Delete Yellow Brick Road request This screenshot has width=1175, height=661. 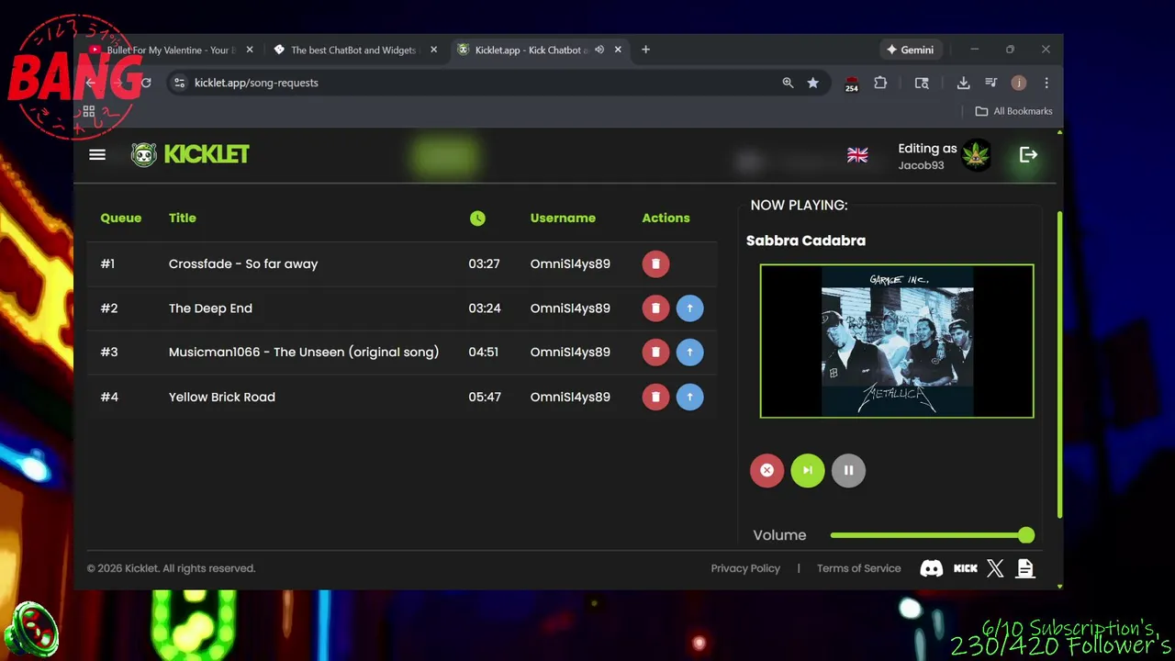click(x=655, y=397)
